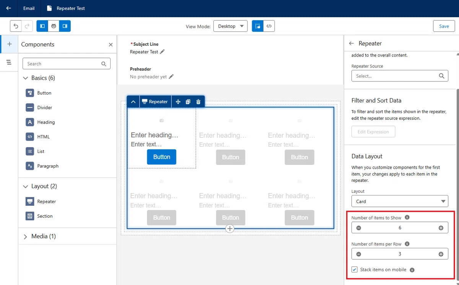The height and width of the screenshot is (285, 459).
Task: Switch to HTML code view
Action: [269, 26]
